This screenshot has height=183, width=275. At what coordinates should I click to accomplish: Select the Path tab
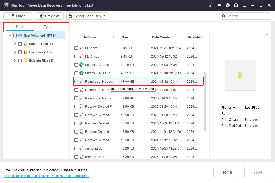pos(20,27)
